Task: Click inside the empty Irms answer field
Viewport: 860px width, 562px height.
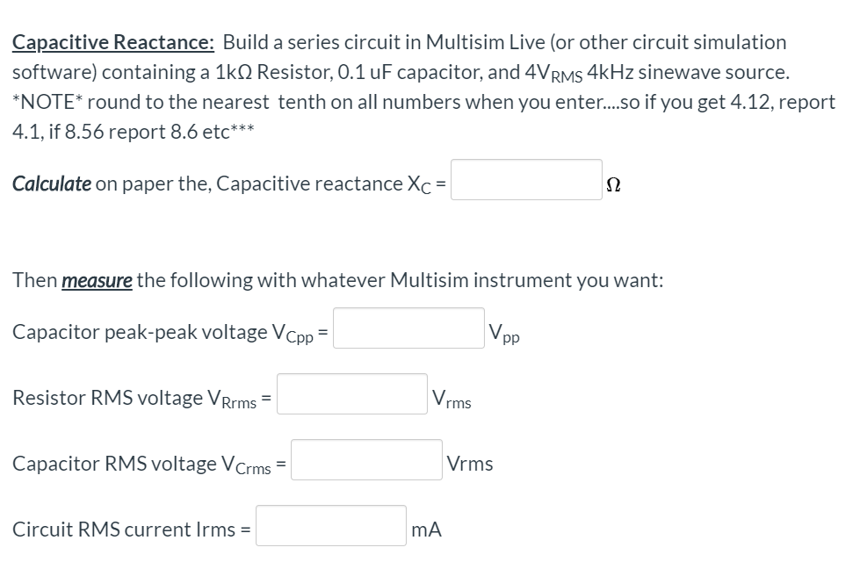Action: [x=329, y=525]
